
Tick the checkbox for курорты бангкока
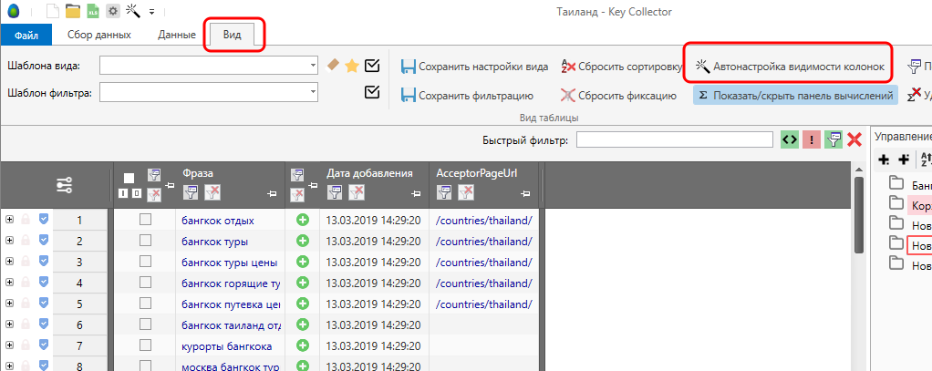(x=145, y=345)
